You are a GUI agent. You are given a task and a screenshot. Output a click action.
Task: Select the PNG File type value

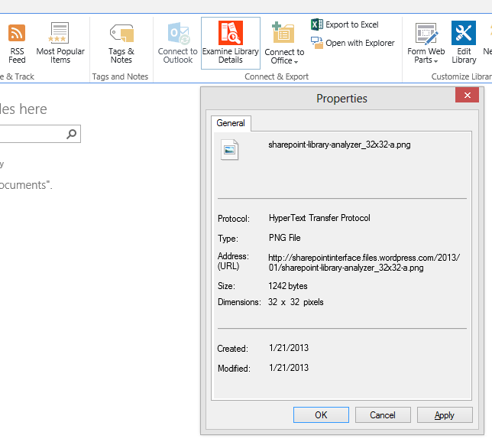coord(285,238)
